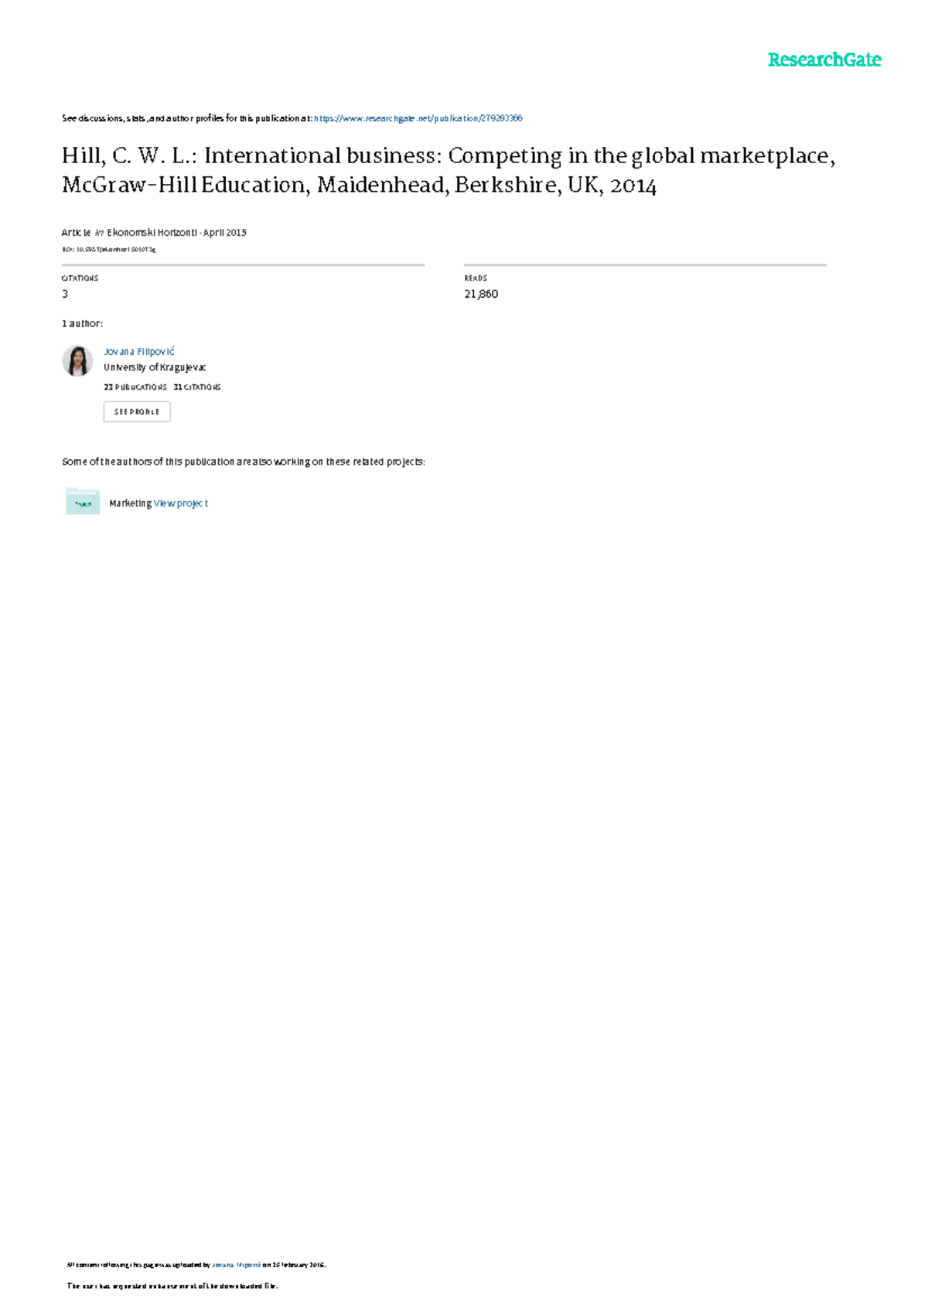The height and width of the screenshot is (1312, 928).
Task: Click the 23 Publications stat
Action: pos(135,387)
